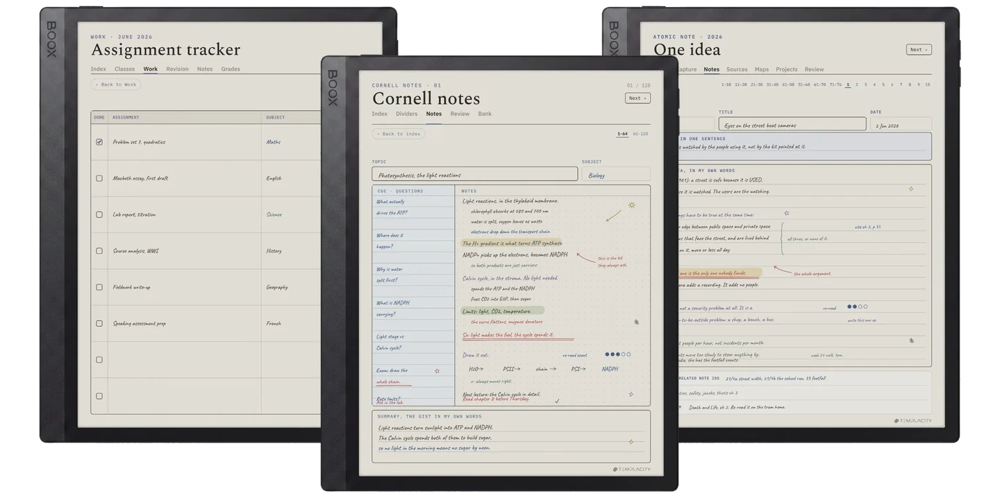Viewport: 1000px width, 498px height.
Task: Jump to notes 31-40 range in One idea
Action: 772,85
